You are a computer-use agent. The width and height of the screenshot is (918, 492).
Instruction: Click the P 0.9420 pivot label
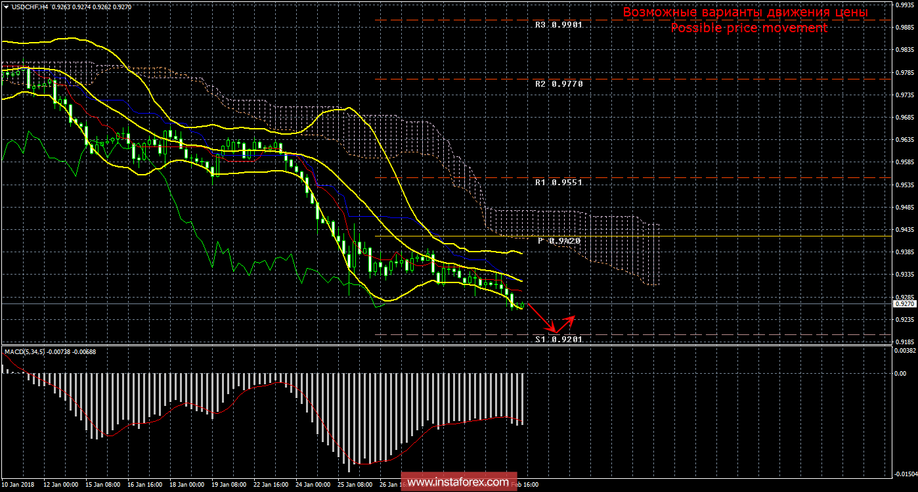(x=559, y=241)
